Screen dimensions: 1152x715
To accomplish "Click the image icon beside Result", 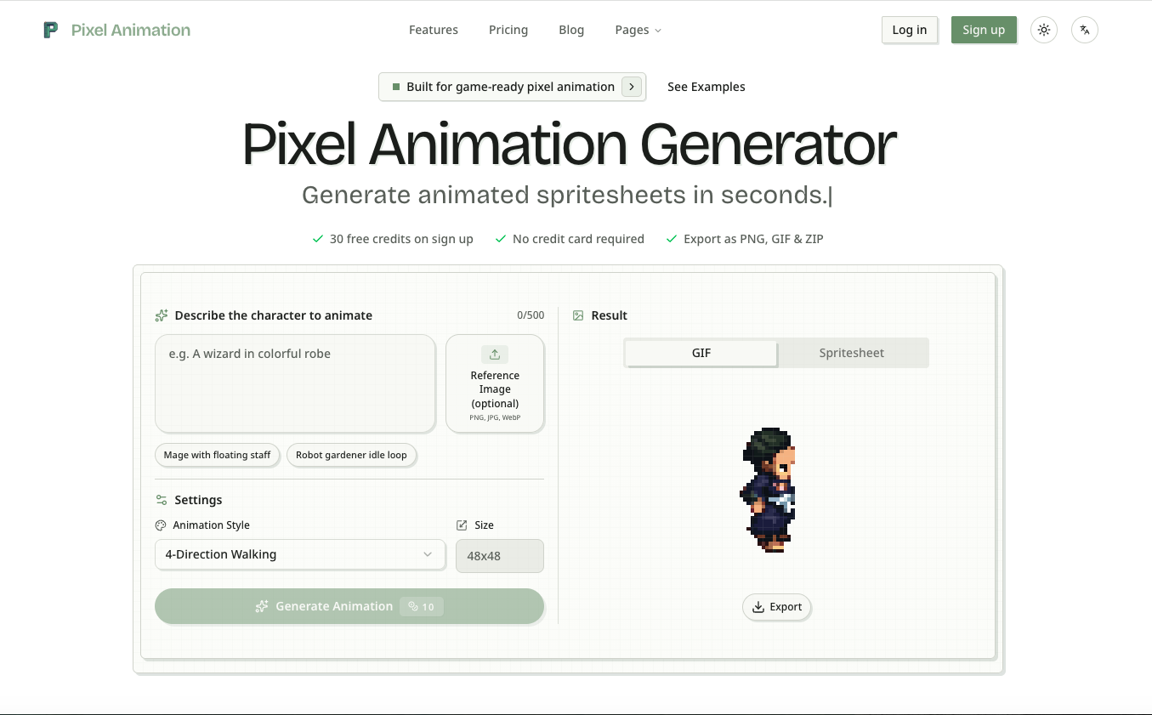I will pyautogui.click(x=578, y=315).
